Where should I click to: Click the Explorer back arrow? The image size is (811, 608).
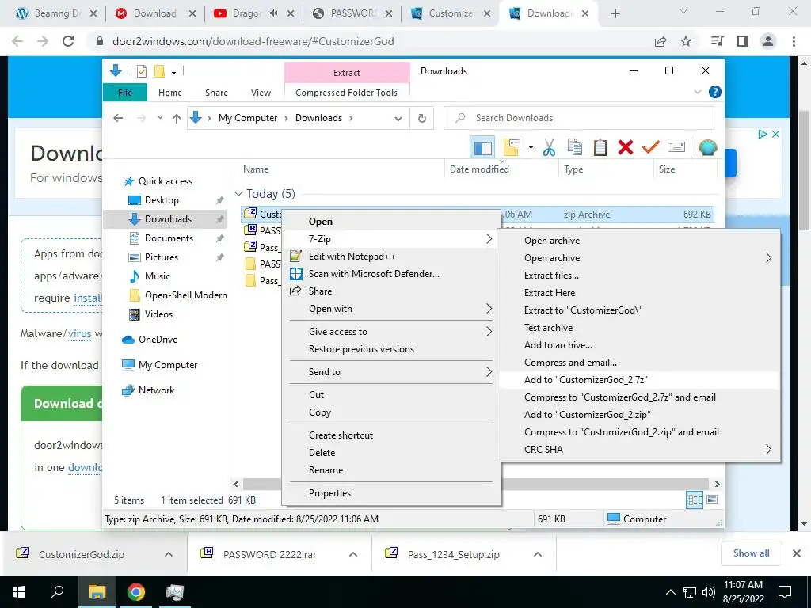point(119,119)
